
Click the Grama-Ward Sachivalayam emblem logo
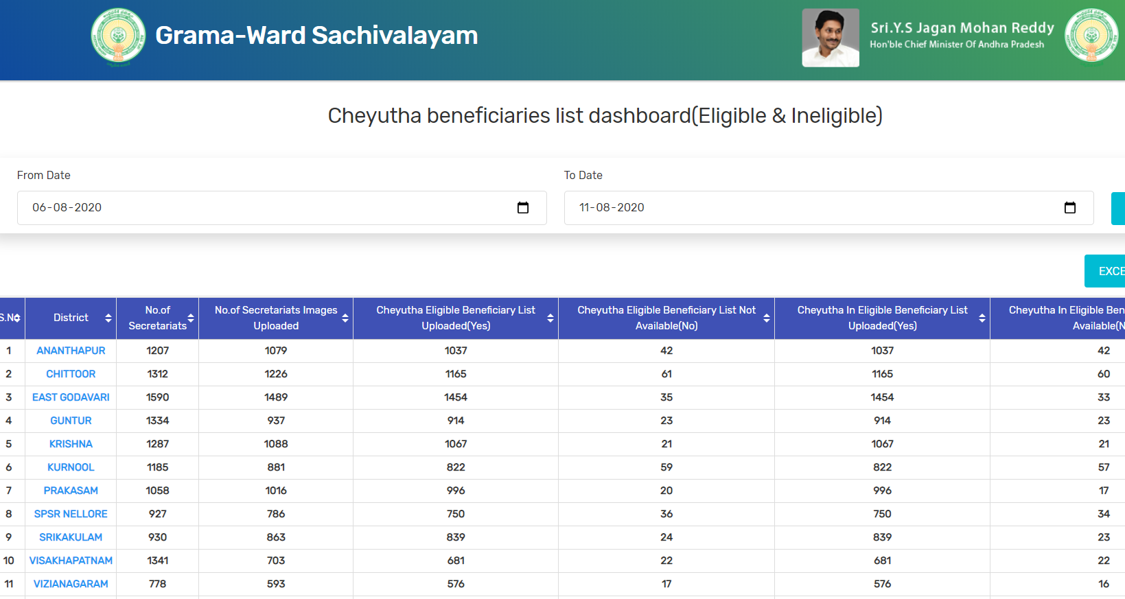tap(118, 36)
